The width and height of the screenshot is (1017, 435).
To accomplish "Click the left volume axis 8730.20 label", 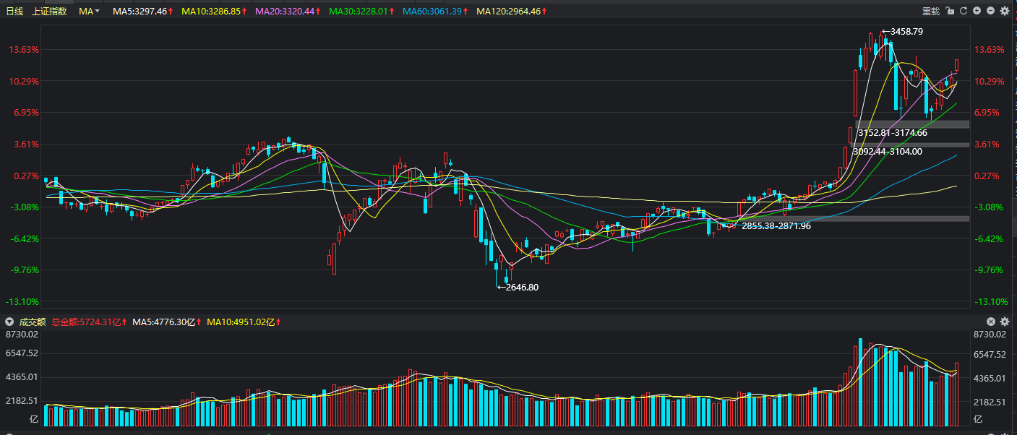I will click(x=20, y=335).
